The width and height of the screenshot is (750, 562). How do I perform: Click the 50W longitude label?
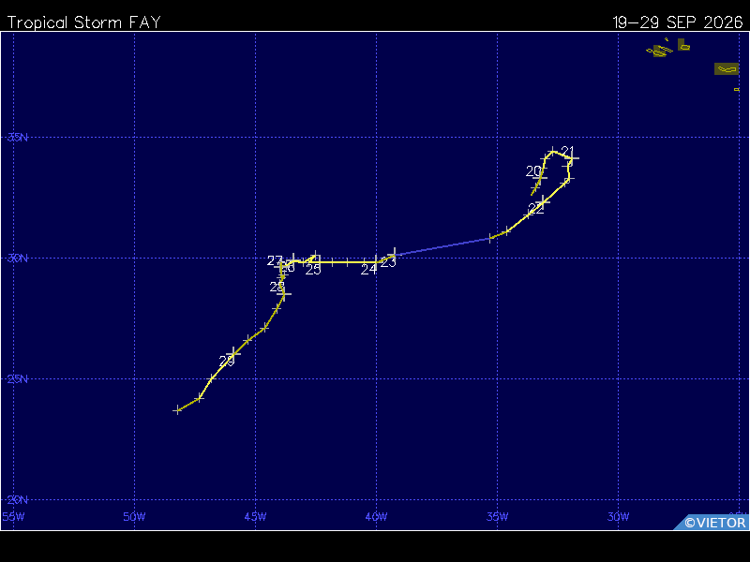coord(134,517)
